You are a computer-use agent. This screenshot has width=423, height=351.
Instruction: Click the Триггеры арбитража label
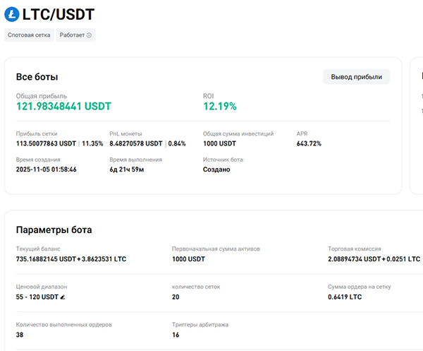200,325
